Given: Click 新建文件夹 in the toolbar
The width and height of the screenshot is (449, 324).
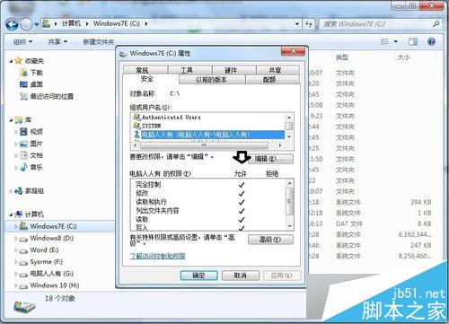Looking at the screenshot, I should (99, 42).
